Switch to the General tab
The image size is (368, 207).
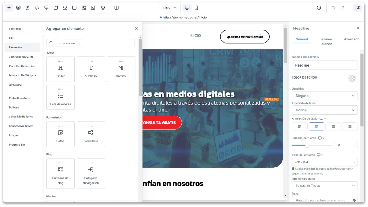click(x=302, y=39)
